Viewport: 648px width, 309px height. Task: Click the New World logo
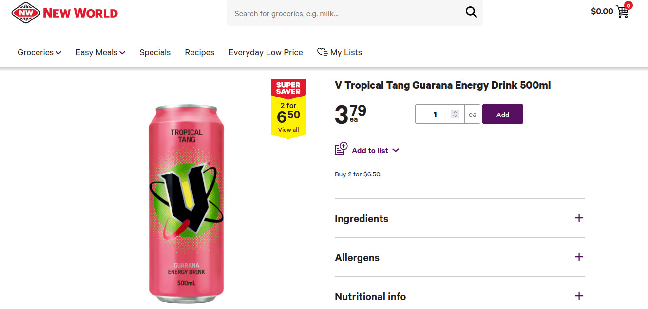64,13
